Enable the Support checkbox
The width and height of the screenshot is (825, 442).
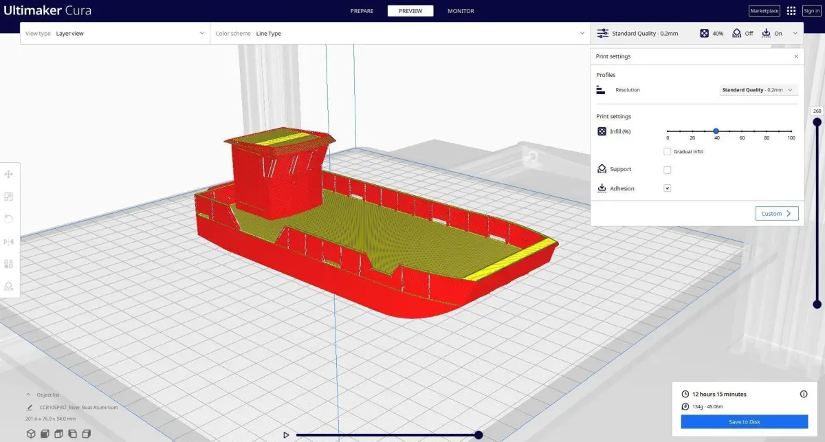(x=668, y=170)
